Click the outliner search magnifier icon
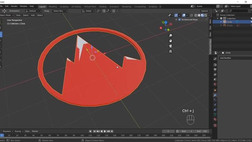252x142 pixels. (230, 11)
